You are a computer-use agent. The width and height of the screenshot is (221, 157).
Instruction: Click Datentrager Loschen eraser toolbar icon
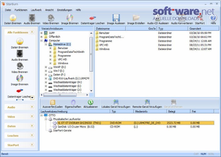coord(93,18)
